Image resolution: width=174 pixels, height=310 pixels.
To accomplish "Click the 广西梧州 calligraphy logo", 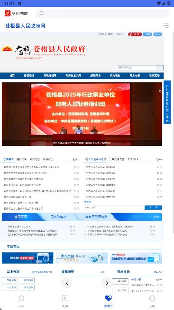I will [x=23, y=51].
